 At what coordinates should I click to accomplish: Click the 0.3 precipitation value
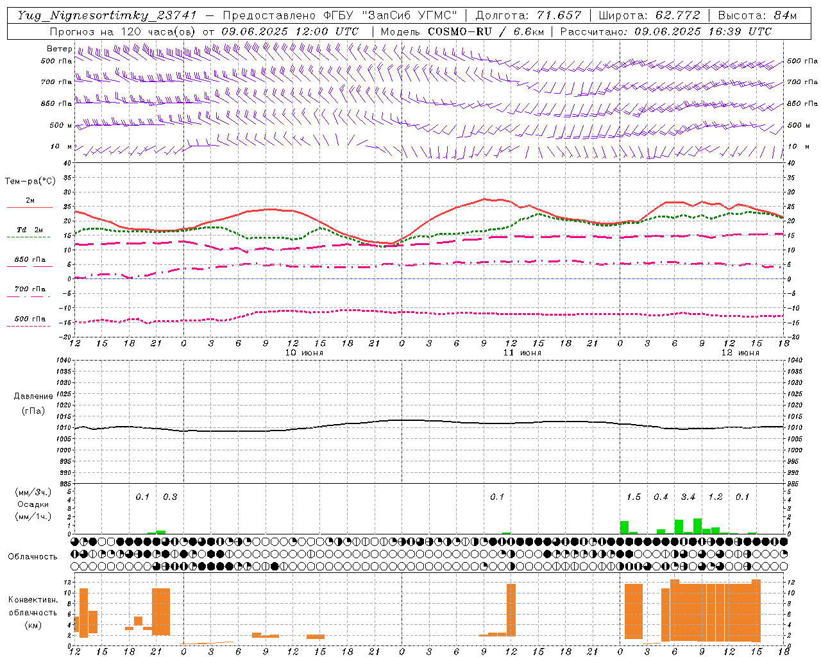tap(170, 497)
